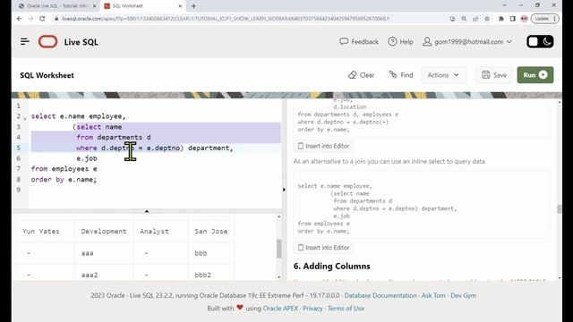Place cursor on 'order by e.name;' line

coord(64,179)
